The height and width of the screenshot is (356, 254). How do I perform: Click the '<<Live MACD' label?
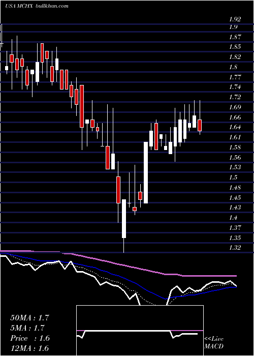coord(214,342)
